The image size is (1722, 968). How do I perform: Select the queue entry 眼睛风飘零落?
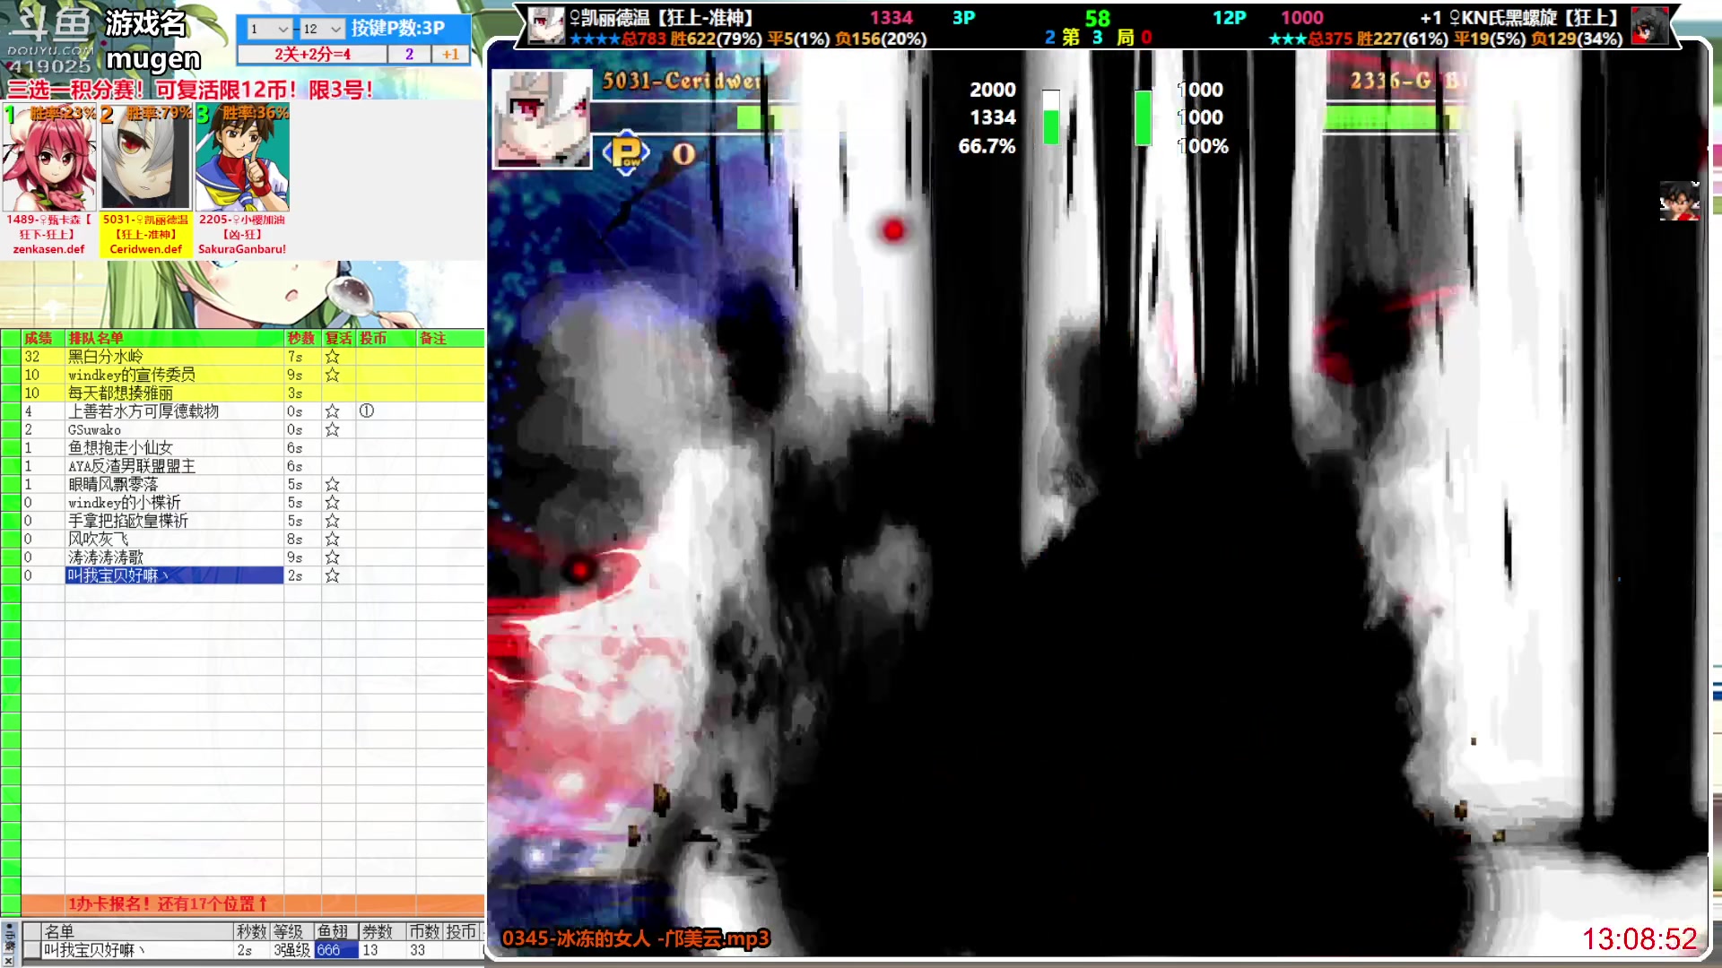coord(174,484)
